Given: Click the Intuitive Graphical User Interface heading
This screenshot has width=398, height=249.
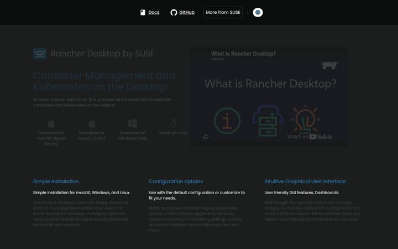Looking at the screenshot, I should 305,181.
